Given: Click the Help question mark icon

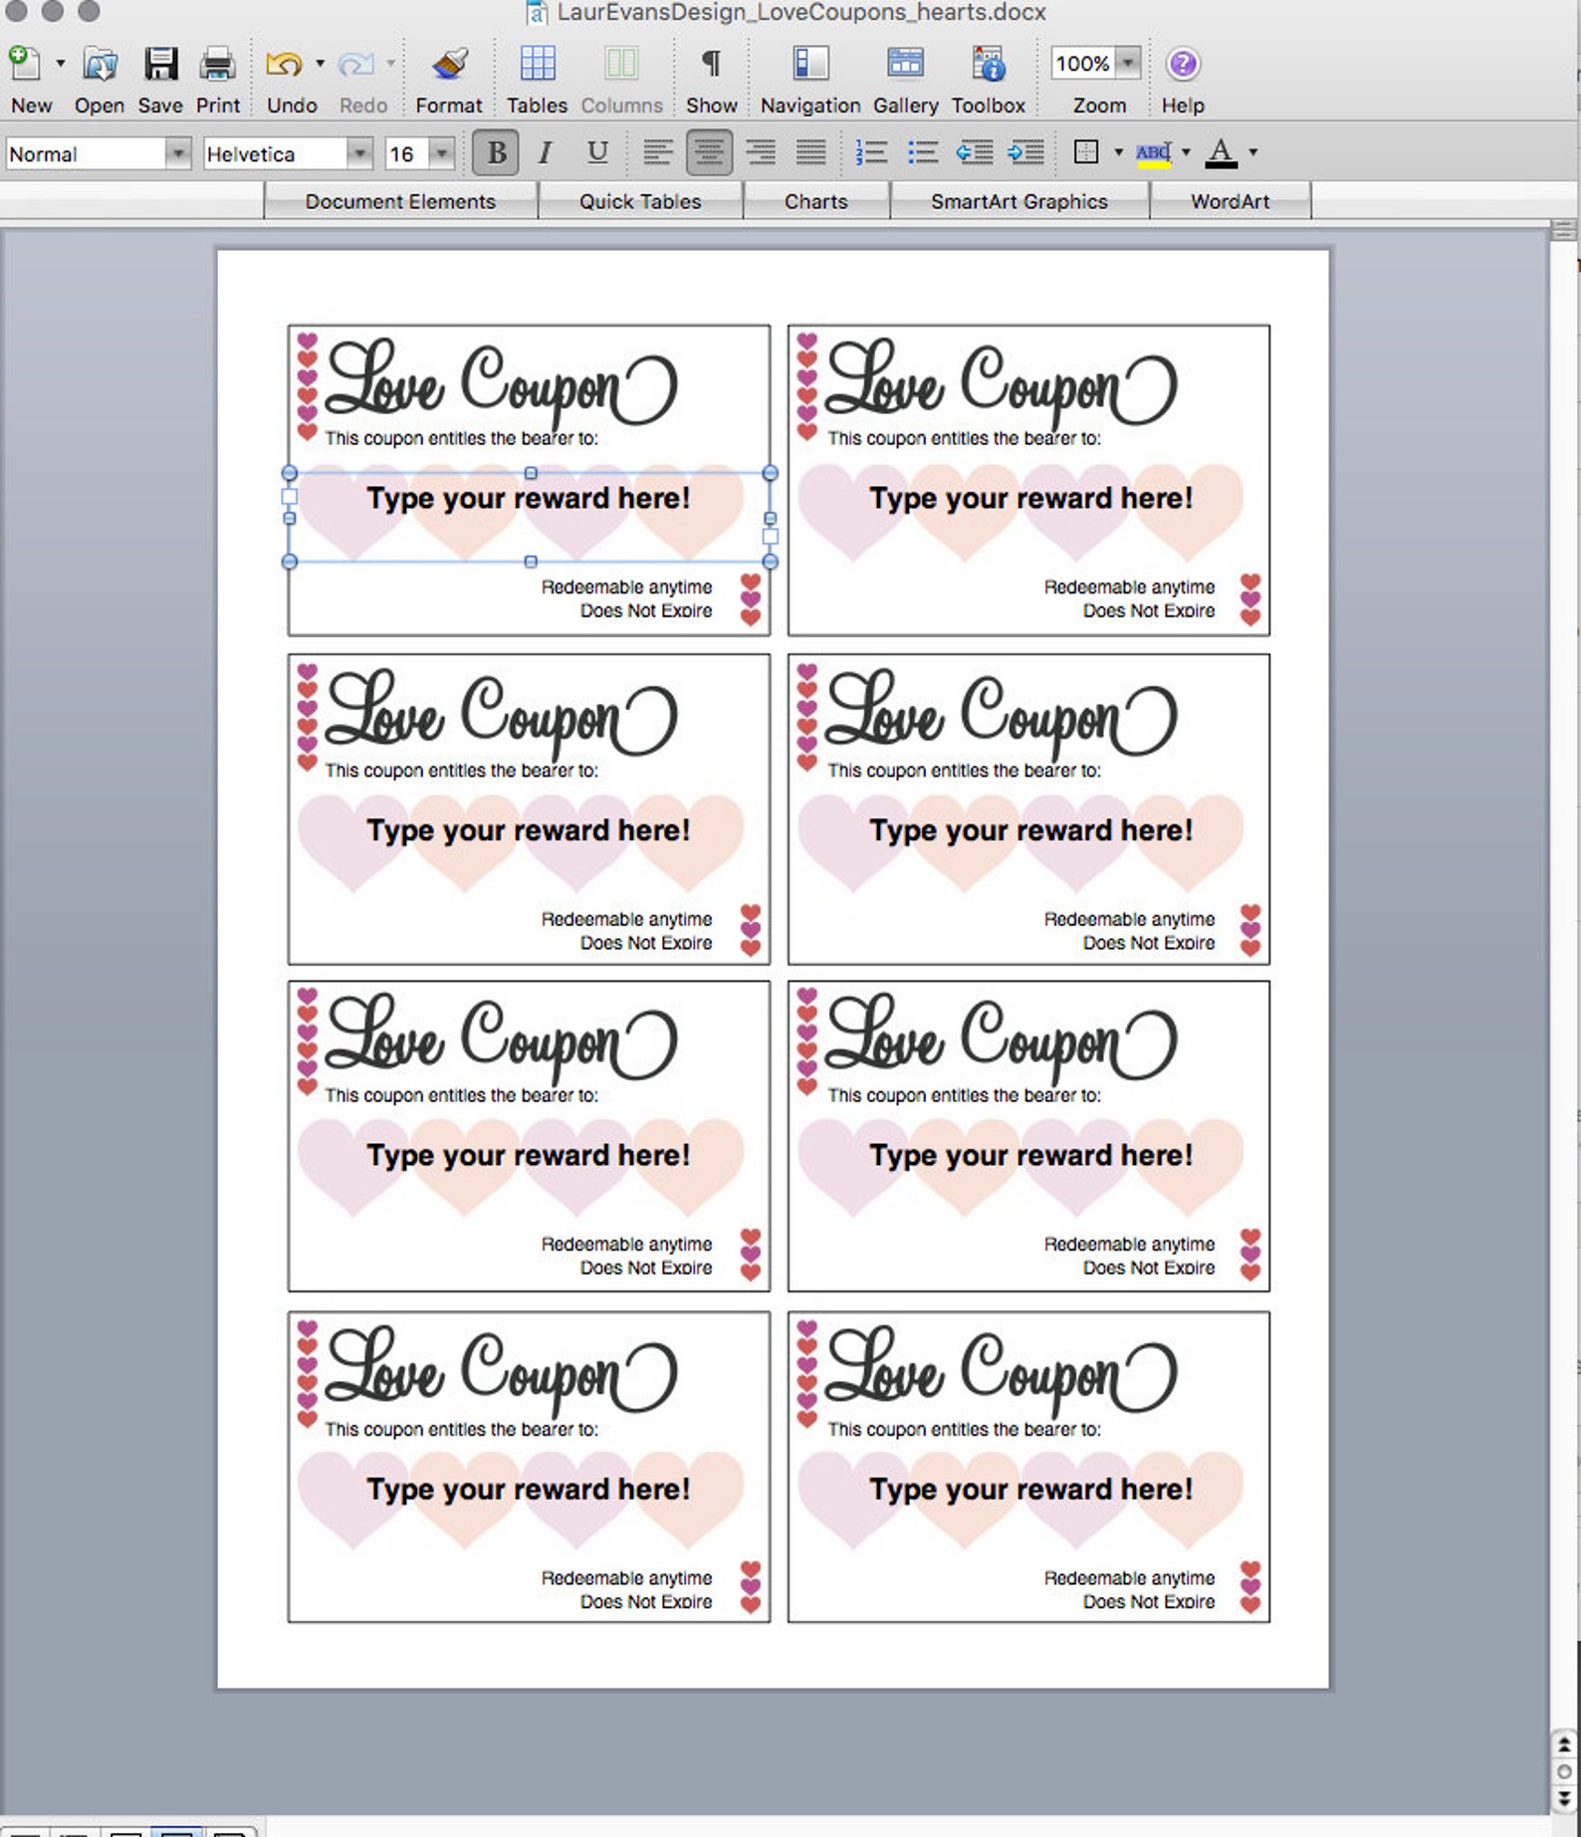Looking at the screenshot, I should [1183, 64].
